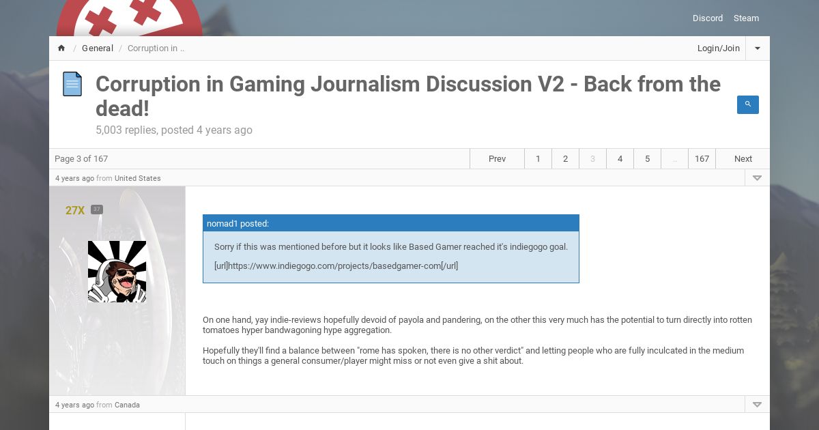
Task: Open the Login/Join link
Action: pos(719,48)
